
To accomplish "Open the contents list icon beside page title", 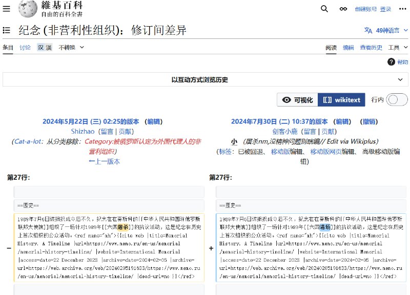I will pos(7,30).
